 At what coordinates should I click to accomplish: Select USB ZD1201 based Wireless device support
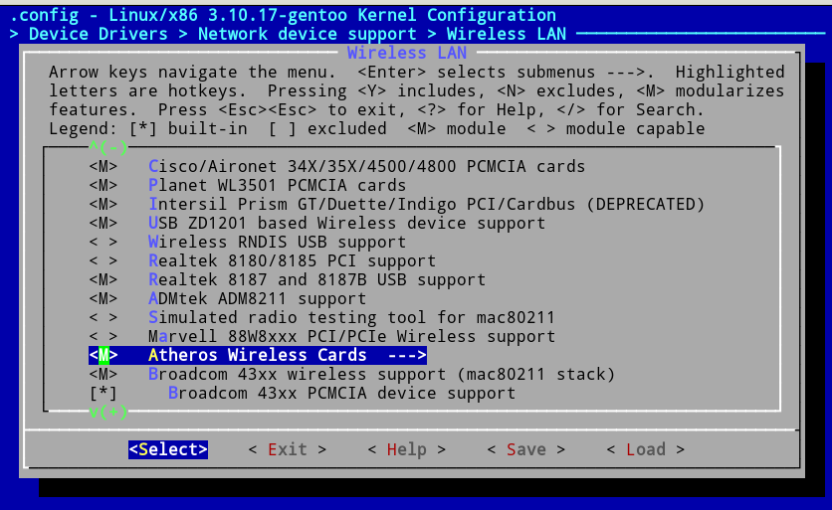[346, 224]
